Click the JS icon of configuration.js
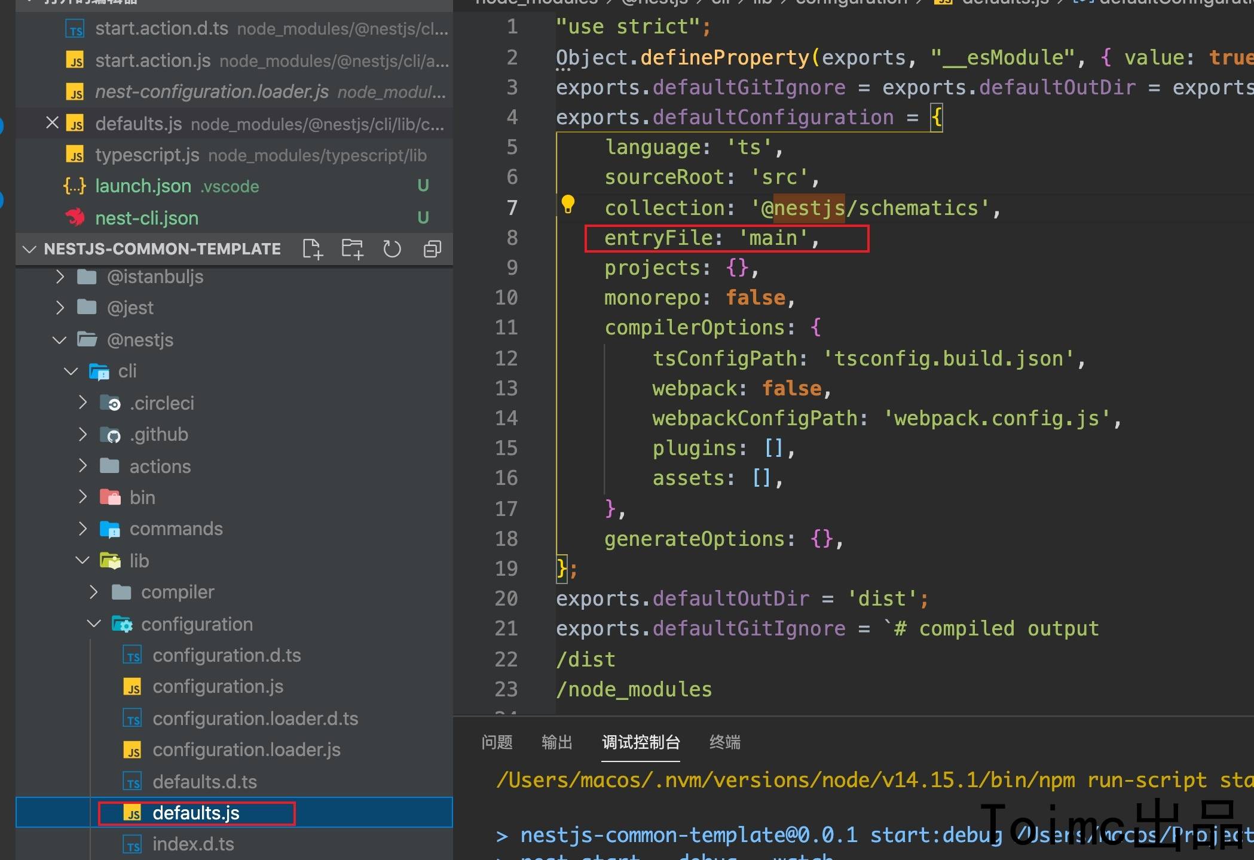The height and width of the screenshot is (860, 1254). pyautogui.click(x=132, y=687)
